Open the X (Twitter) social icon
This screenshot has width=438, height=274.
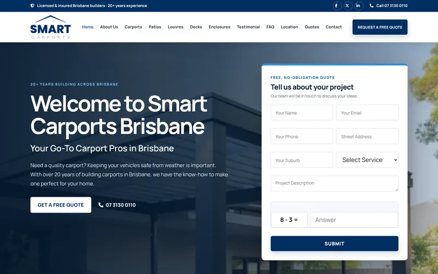[x=348, y=5]
